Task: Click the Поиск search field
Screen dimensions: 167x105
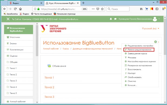Action: coord(118,9)
